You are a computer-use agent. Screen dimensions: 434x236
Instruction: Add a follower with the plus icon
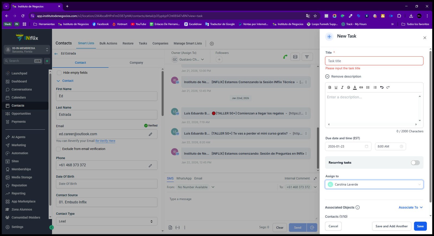tap(219, 60)
